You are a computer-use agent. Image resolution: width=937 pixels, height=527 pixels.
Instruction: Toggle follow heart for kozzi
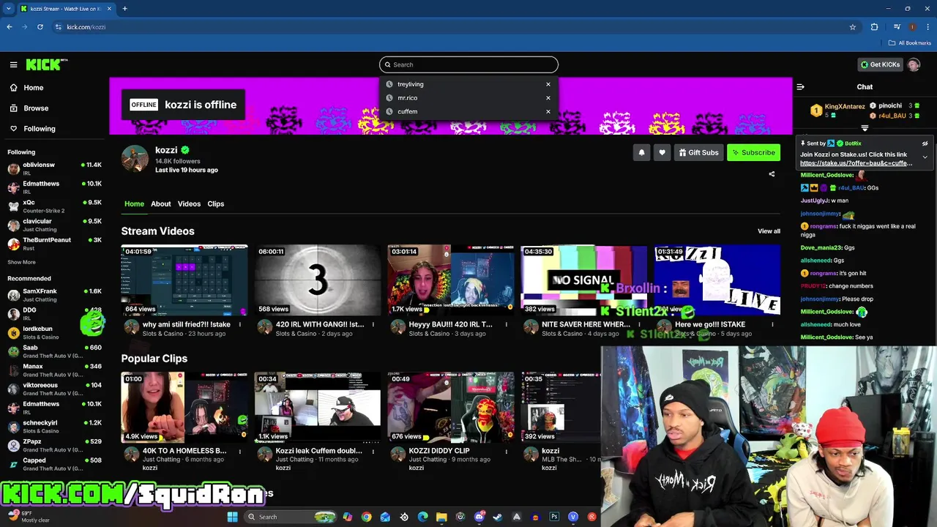point(662,152)
